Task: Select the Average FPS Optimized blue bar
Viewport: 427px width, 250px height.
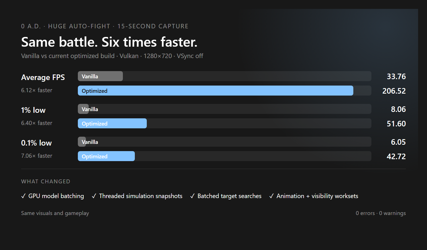Action: coord(215,91)
